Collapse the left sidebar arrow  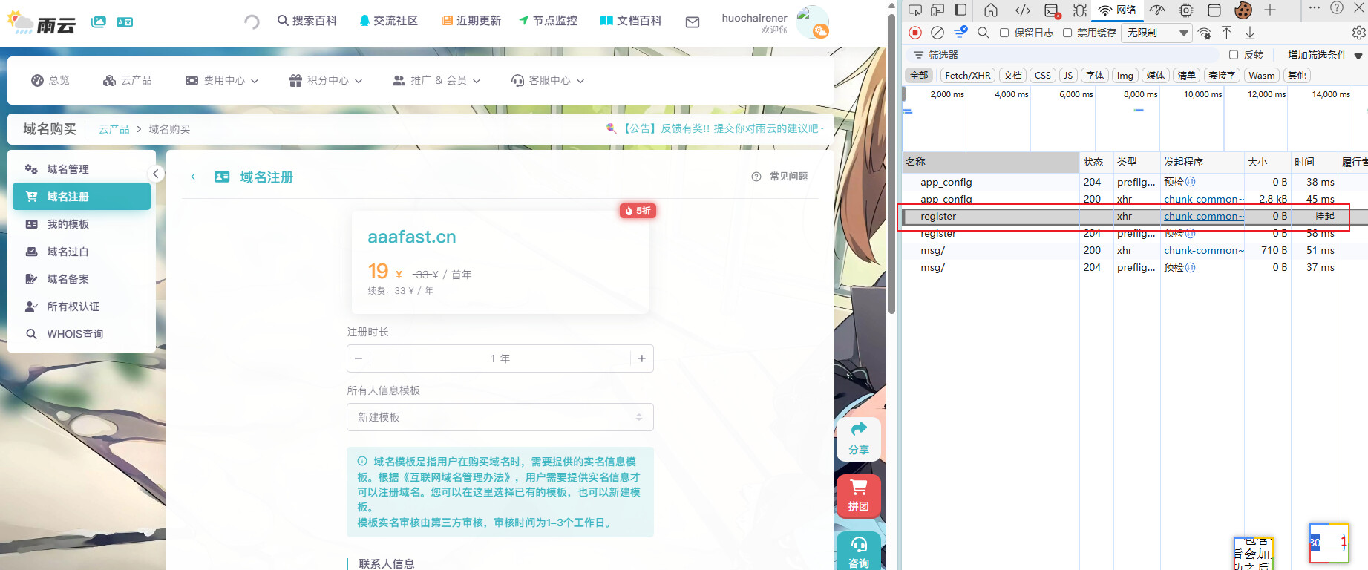point(155,174)
